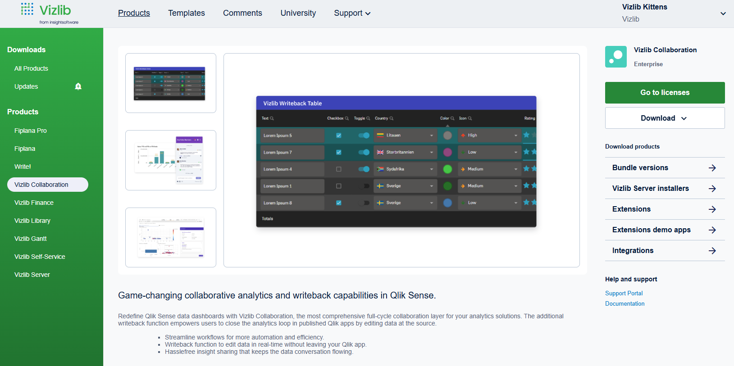Select Vizlib Finance in the sidebar
Image resolution: width=734 pixels, height=366 pixels.
point(34,203)
